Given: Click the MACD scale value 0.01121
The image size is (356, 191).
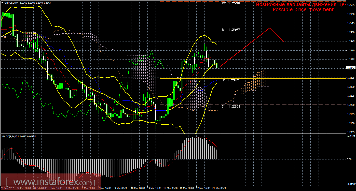Looking at the screenshot, I should [351, 136].
